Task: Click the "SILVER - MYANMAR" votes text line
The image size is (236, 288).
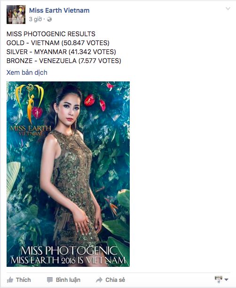Action: 61,52
